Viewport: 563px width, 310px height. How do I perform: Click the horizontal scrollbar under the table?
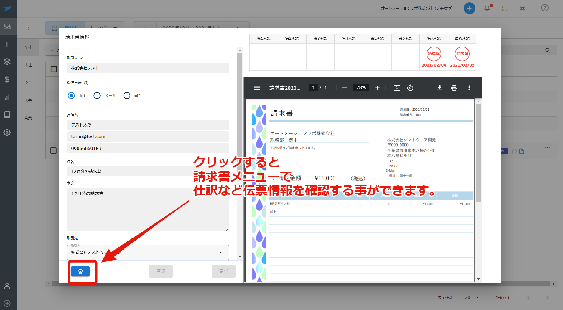tap(301, 284)
